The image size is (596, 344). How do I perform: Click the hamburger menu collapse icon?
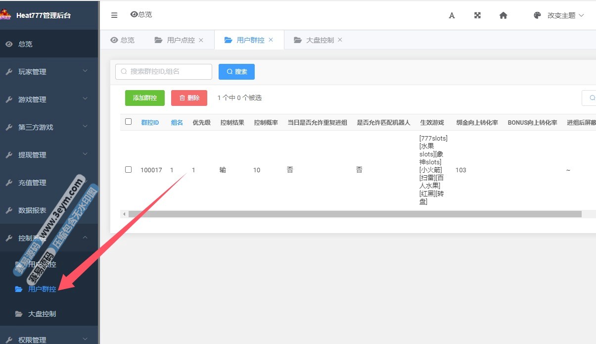point(114,15)
